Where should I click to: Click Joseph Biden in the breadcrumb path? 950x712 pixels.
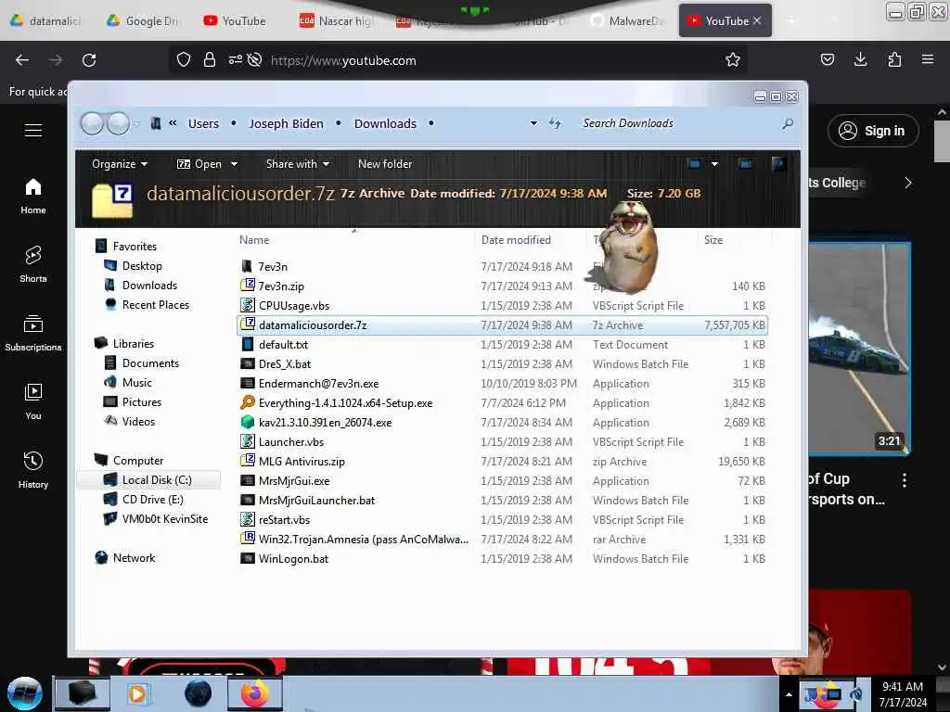click(x=286, y=123)
